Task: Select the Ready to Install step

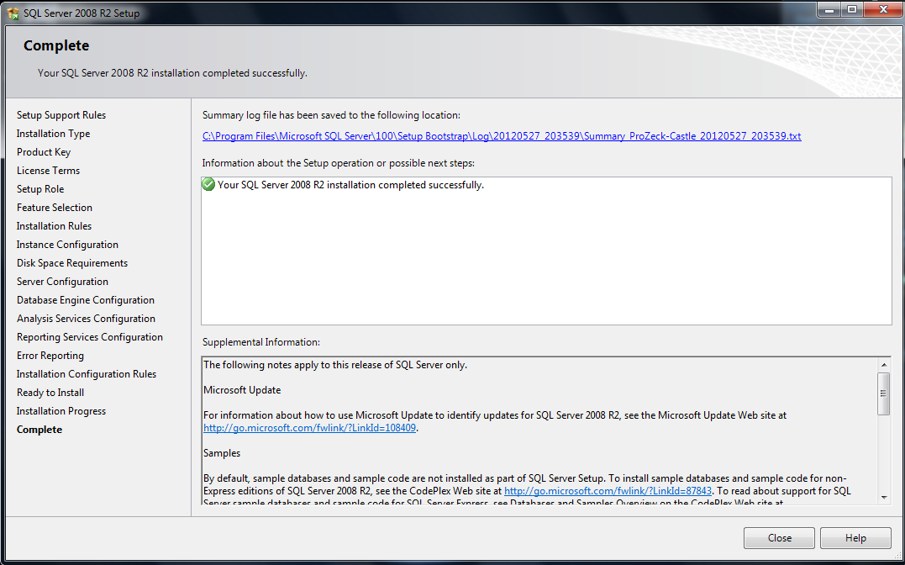Action: click(x=50, y=393)
